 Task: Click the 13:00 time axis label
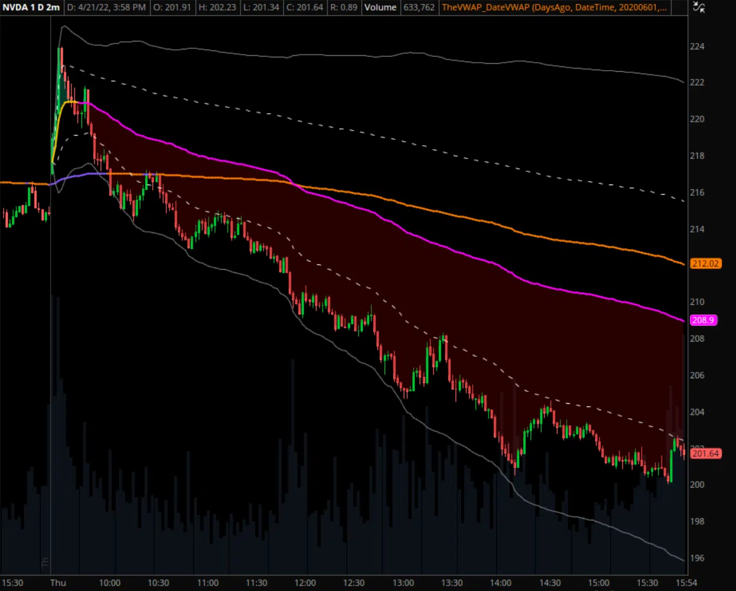[x=403, y=582]
